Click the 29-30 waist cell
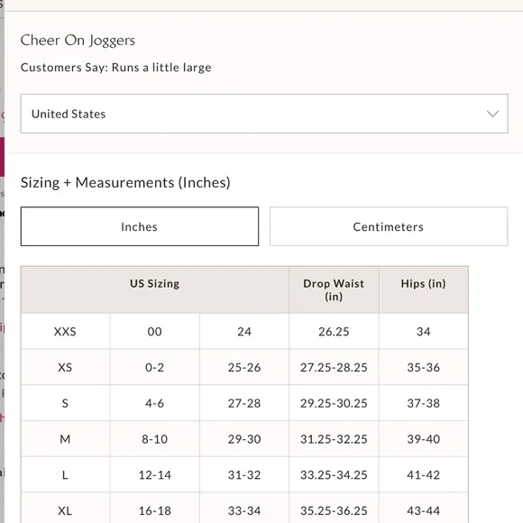 coord(244,439)
